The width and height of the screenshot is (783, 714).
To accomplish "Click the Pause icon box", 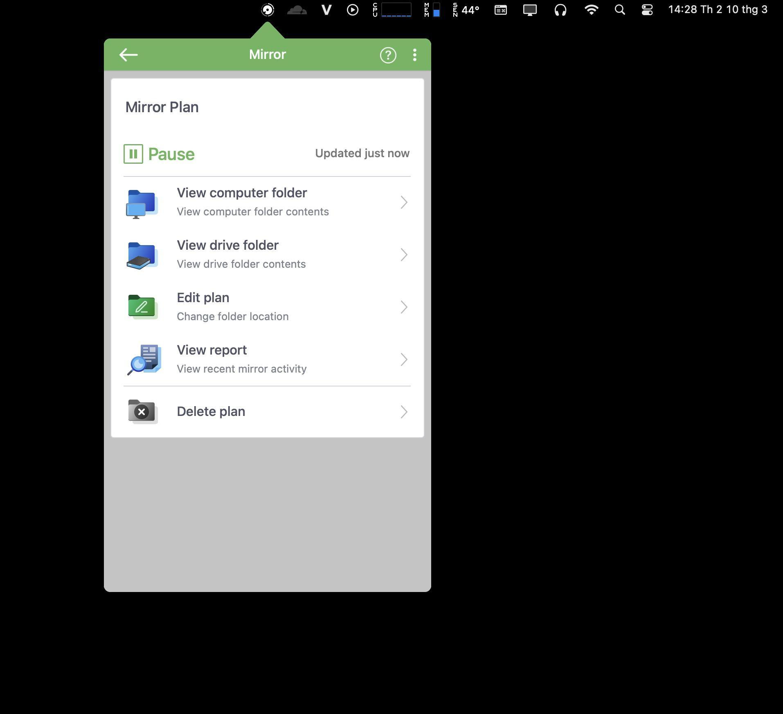I will pos(133,154).
